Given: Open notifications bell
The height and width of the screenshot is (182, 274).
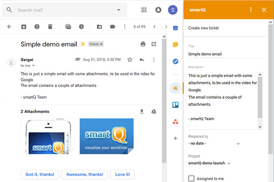Looking at the screenshot, I should [x=158, y=10].
